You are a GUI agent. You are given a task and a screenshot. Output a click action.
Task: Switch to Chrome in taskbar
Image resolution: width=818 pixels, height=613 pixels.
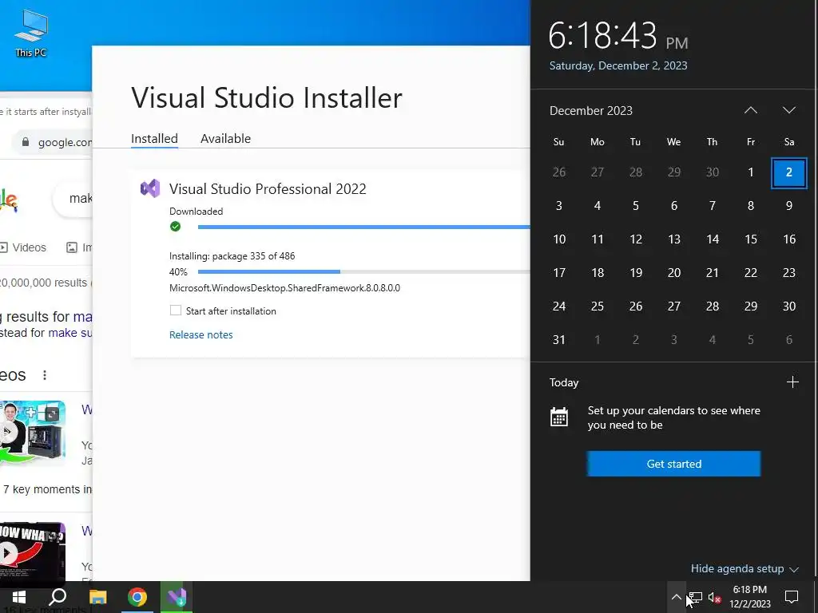(137, 597)
